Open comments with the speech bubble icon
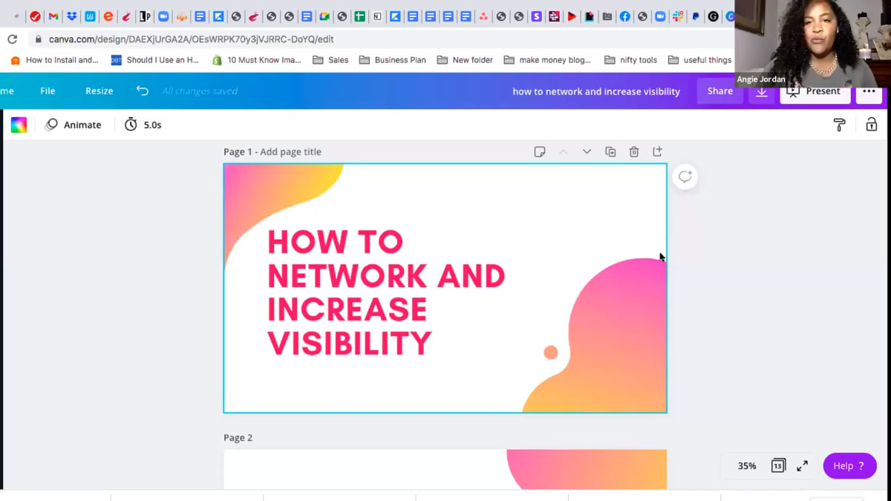891x501 pixels. [x=684, y=176]
